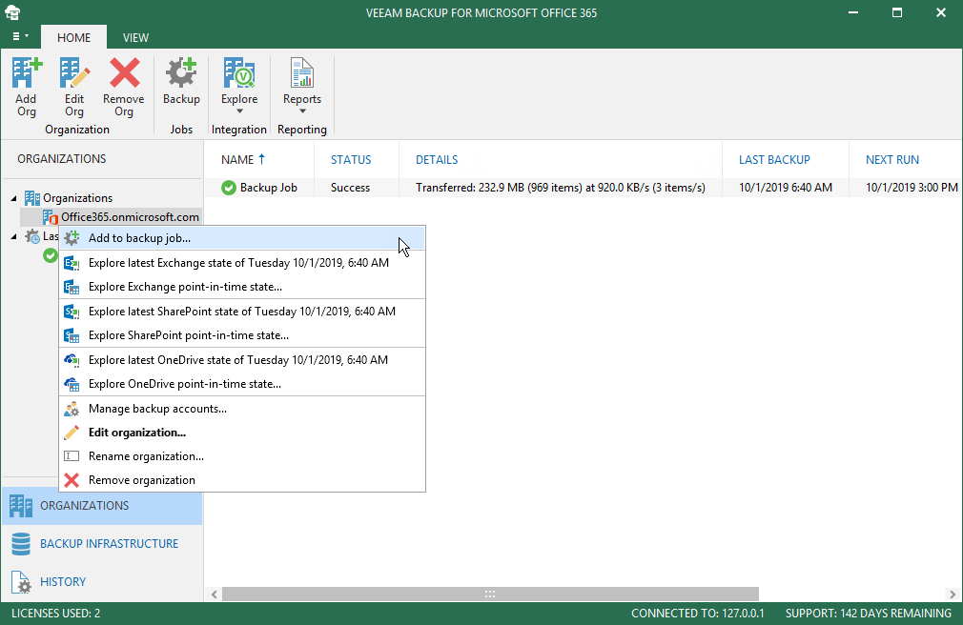This screenshot has width=963, height=625.
Task: Click the Transferred 232.9 MB details cell
Action: (x=560, y=188)
